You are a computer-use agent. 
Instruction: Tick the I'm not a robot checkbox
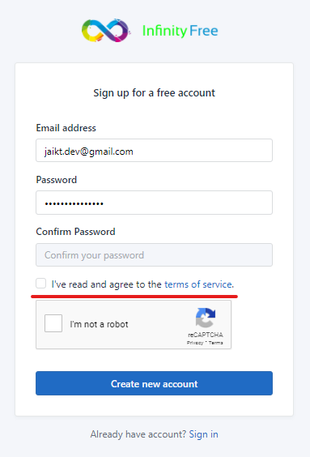(53, 323)
